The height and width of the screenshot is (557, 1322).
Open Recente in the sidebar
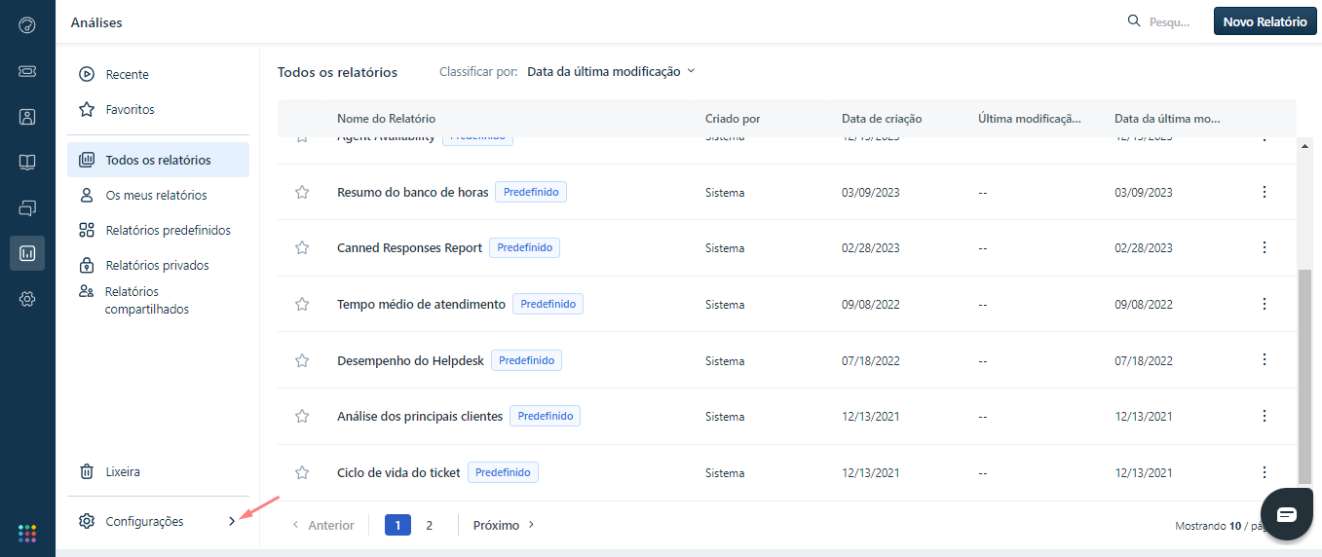point(158,74)
